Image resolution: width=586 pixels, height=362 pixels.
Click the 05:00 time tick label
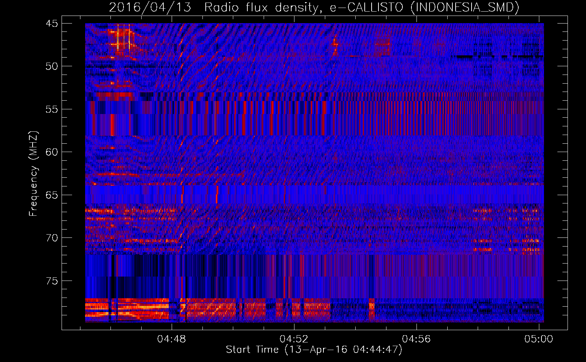click(539, 339)
